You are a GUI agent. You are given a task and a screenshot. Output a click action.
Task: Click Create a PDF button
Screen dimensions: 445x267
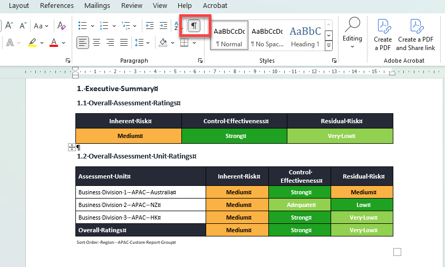coord(383,35)
